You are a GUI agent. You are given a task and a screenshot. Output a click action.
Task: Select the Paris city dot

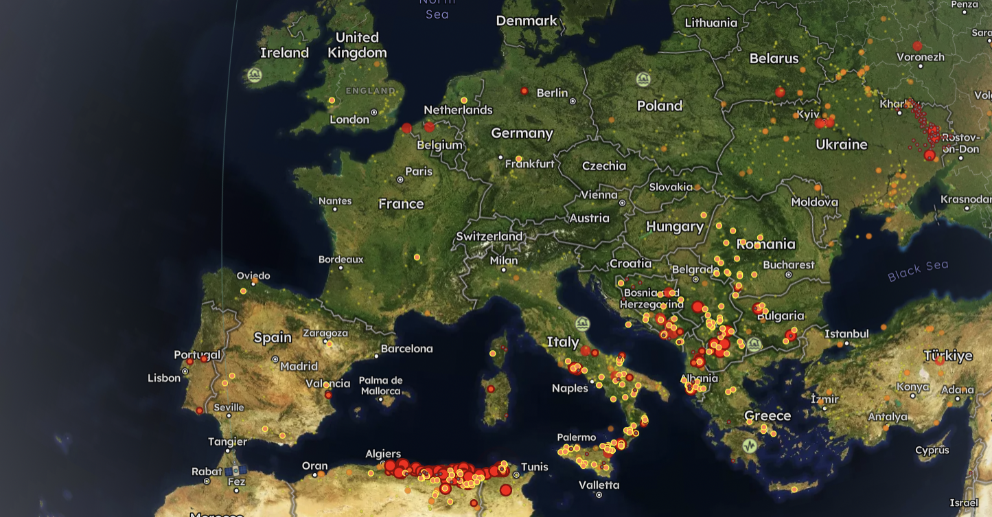pyautogui.click(x=400, y=180)
